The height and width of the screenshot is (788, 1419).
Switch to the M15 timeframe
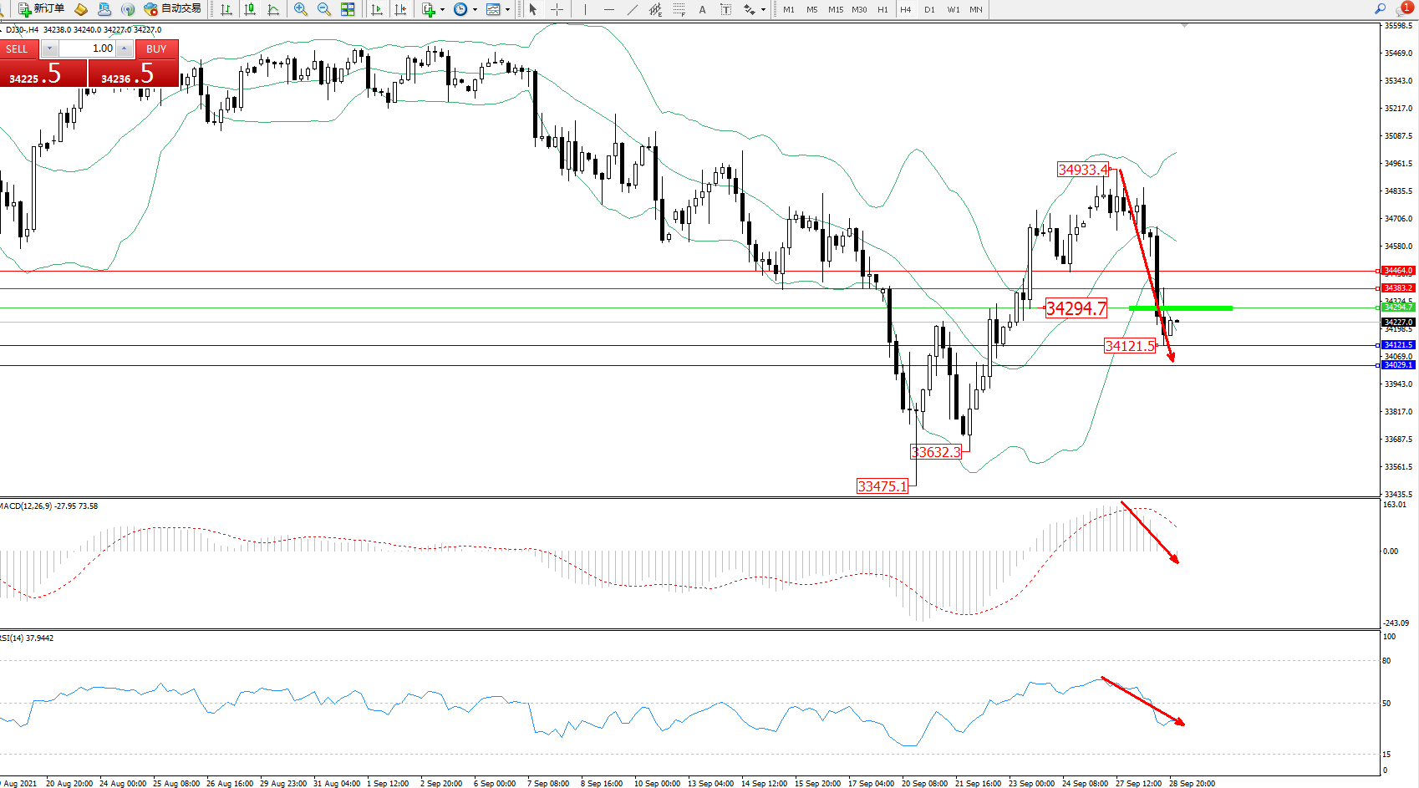836,9
